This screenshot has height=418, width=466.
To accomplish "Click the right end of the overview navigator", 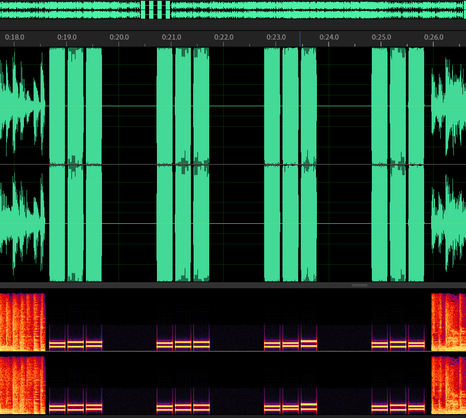I will click(462, 10).
